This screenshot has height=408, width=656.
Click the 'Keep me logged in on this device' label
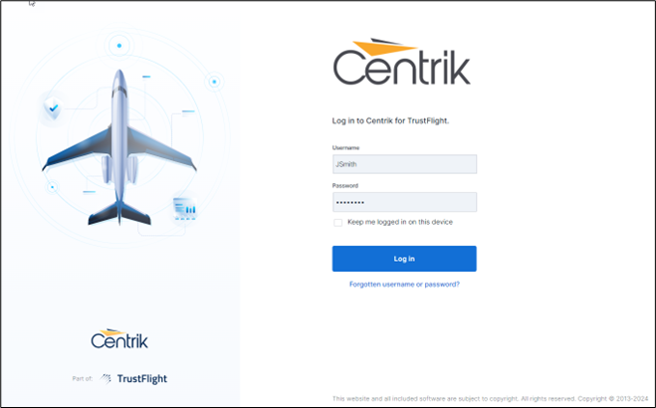[400, 222]
